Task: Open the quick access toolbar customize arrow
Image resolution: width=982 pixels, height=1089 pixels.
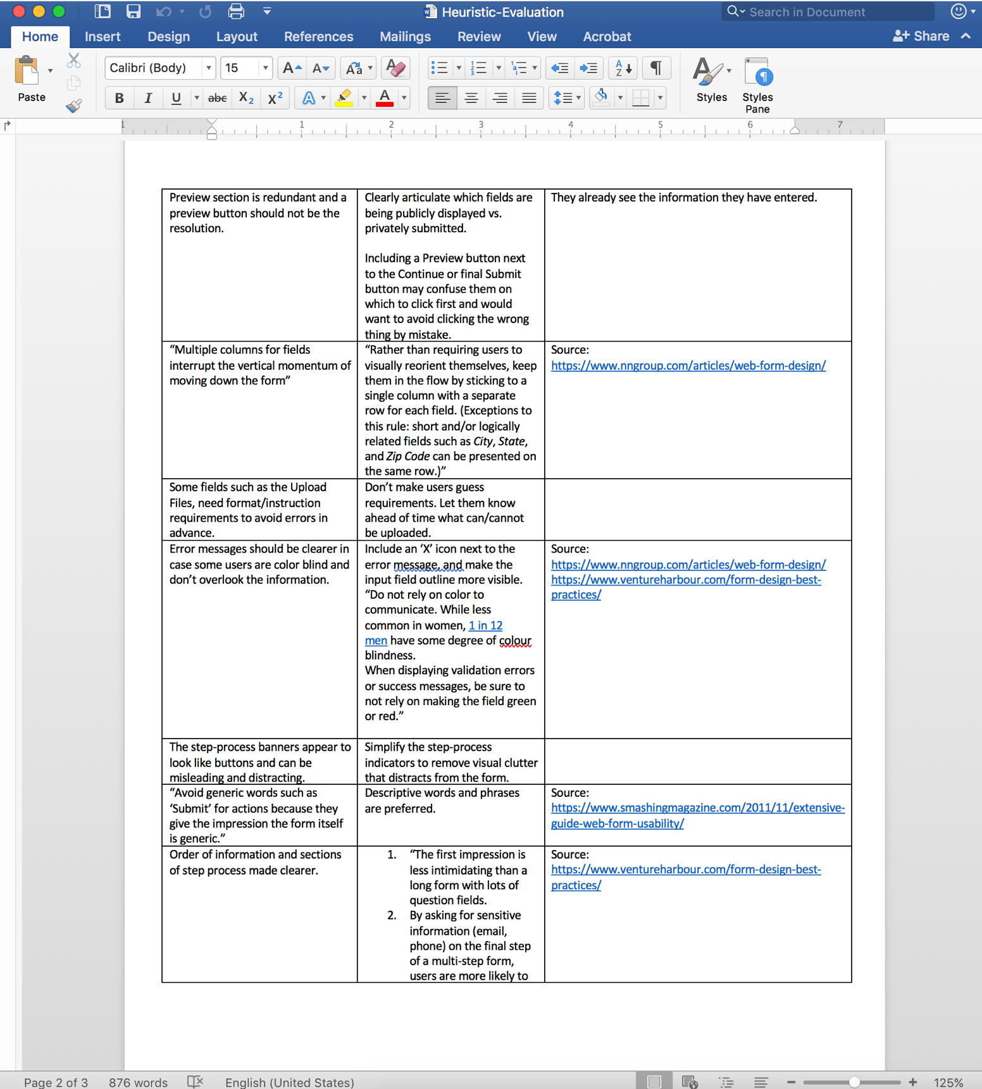Action: (267, 11)
